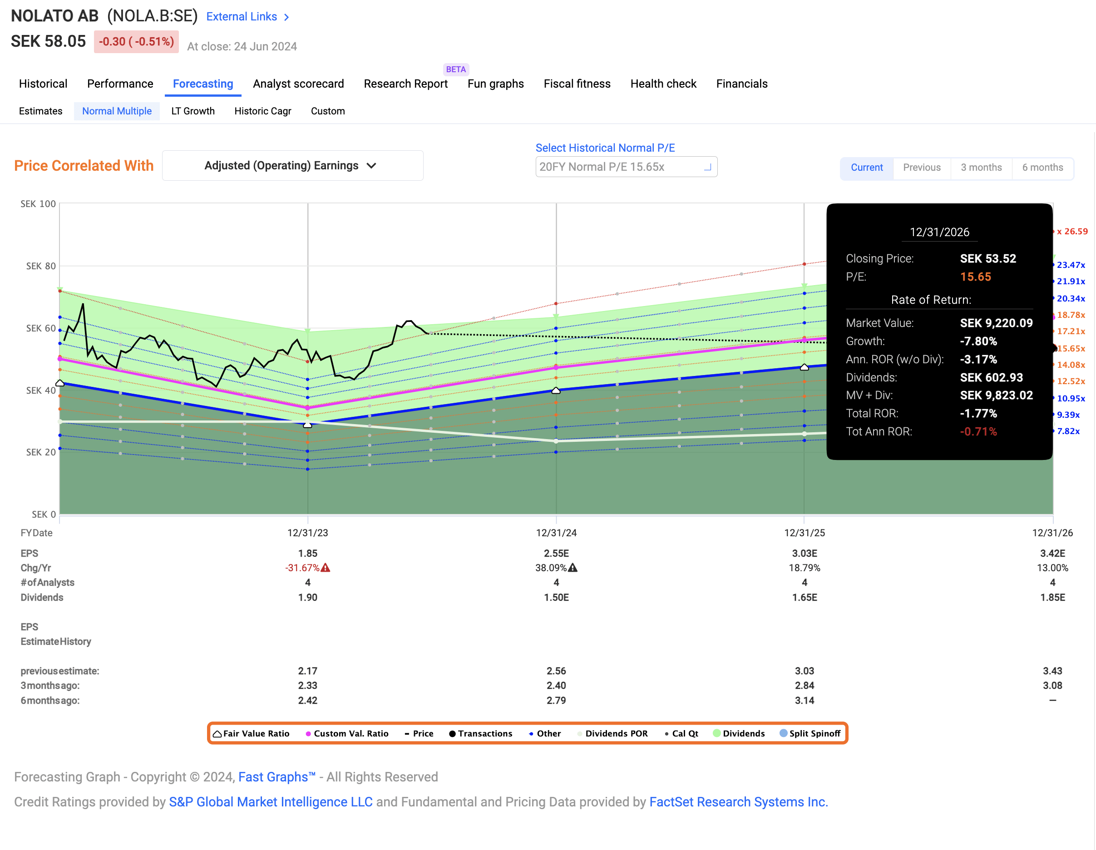Click the Other legend dot
The image size is (1096, 850).
pyautogui.click(x=532, y=733)
